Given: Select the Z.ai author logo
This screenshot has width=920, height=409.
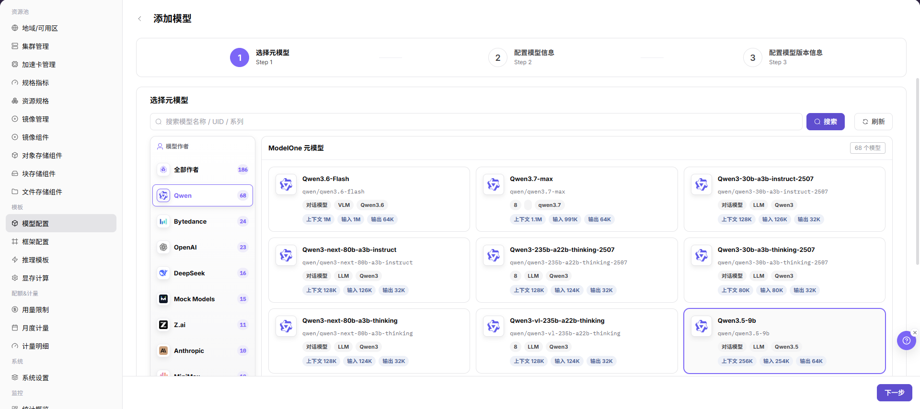Looking at the screenshot, I should click(x=163, y=325).
